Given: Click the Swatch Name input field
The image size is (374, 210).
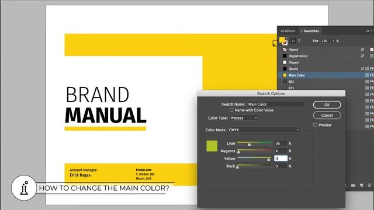Looking at the screenshot, I should (x=276, y=104).
